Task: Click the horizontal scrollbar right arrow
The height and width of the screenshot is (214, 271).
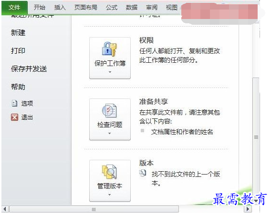Action: [248, 209]
